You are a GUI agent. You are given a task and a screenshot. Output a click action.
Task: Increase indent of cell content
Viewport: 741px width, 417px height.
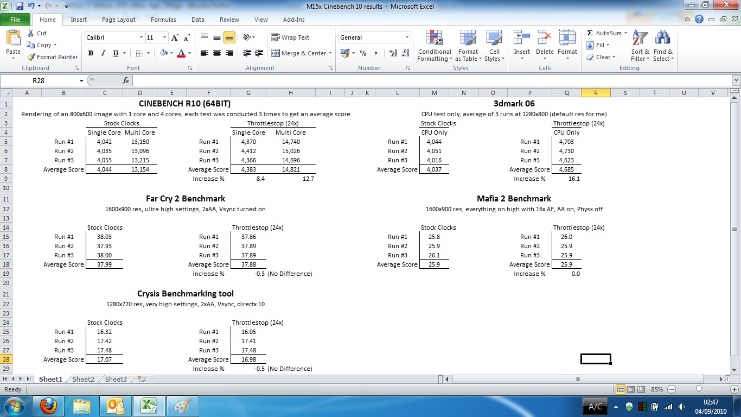pos(259,53)
